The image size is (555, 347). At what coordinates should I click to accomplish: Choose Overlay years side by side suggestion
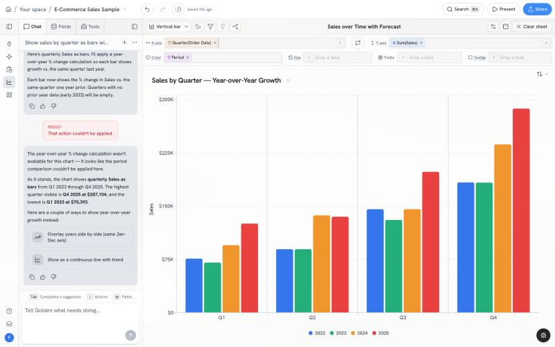(80, 237)
